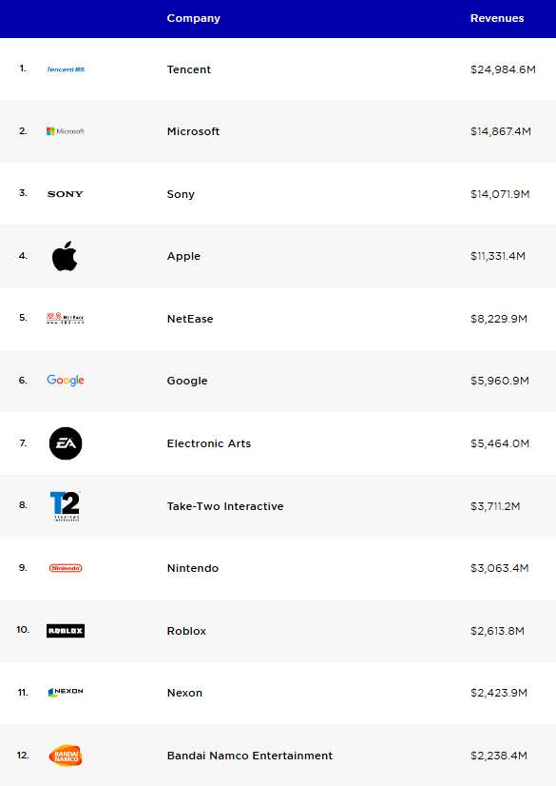Click the Electronic Arts EA logo
The width and height of the screenshot is (556, 786).
(x=66, y=443)
